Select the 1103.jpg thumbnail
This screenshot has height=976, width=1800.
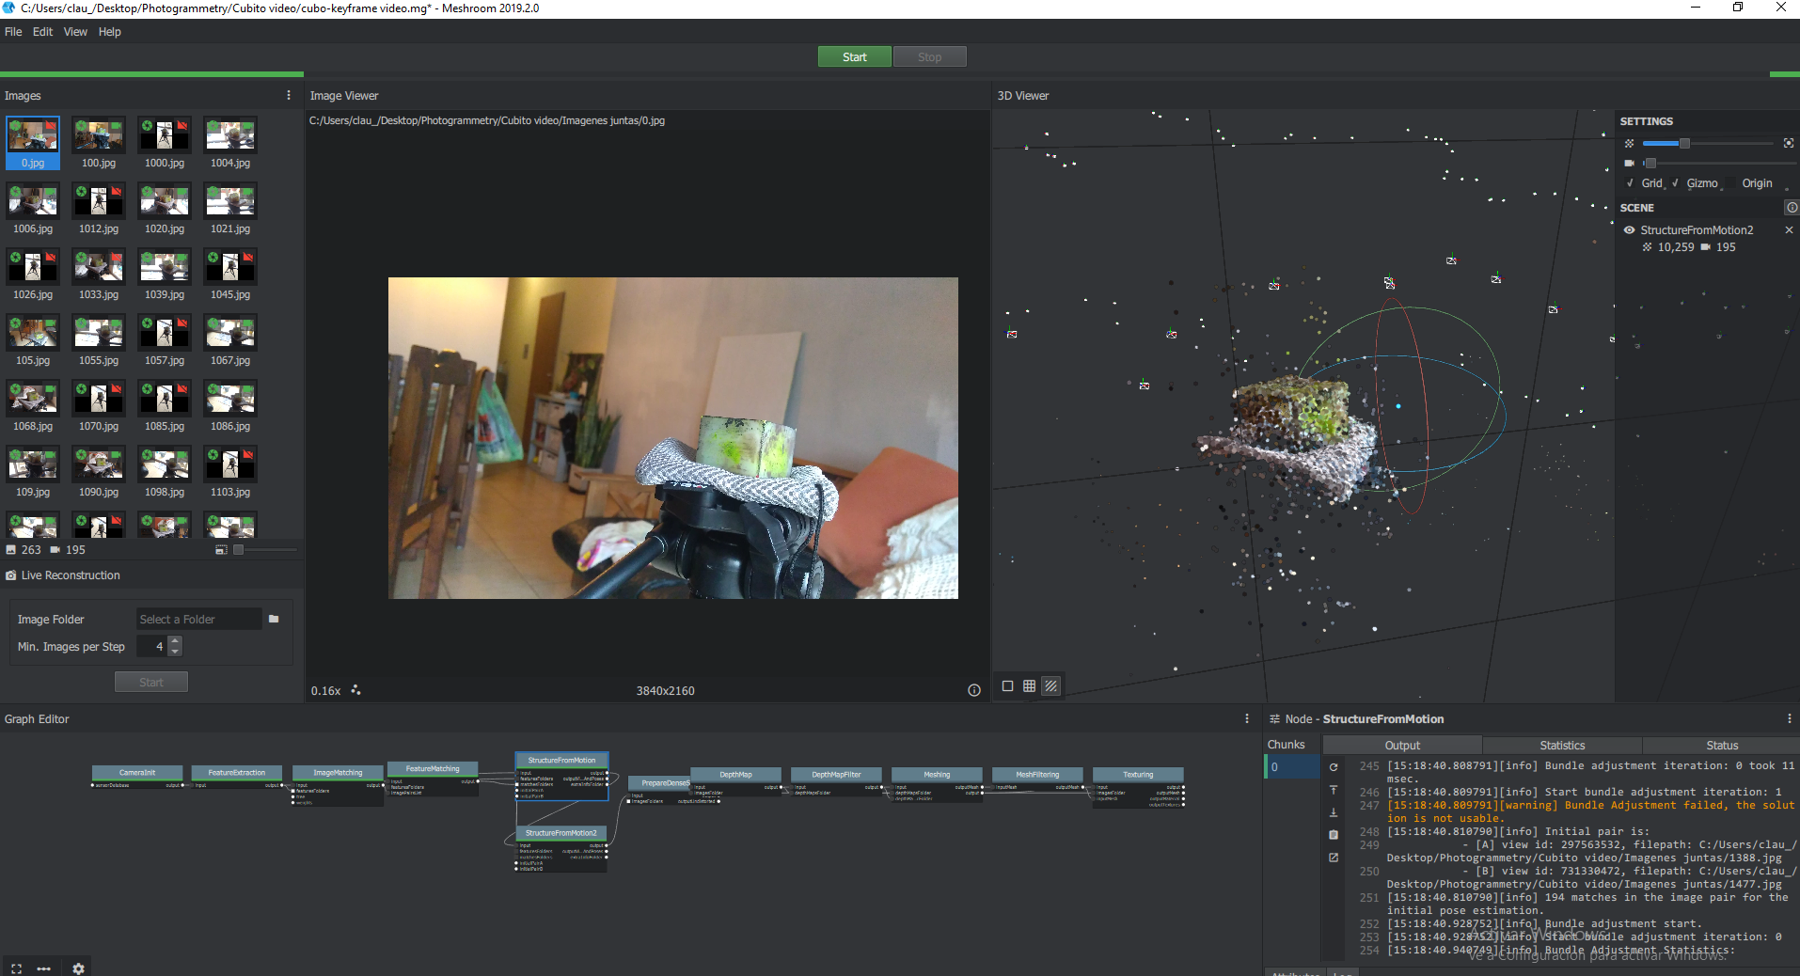pos(230,472)
